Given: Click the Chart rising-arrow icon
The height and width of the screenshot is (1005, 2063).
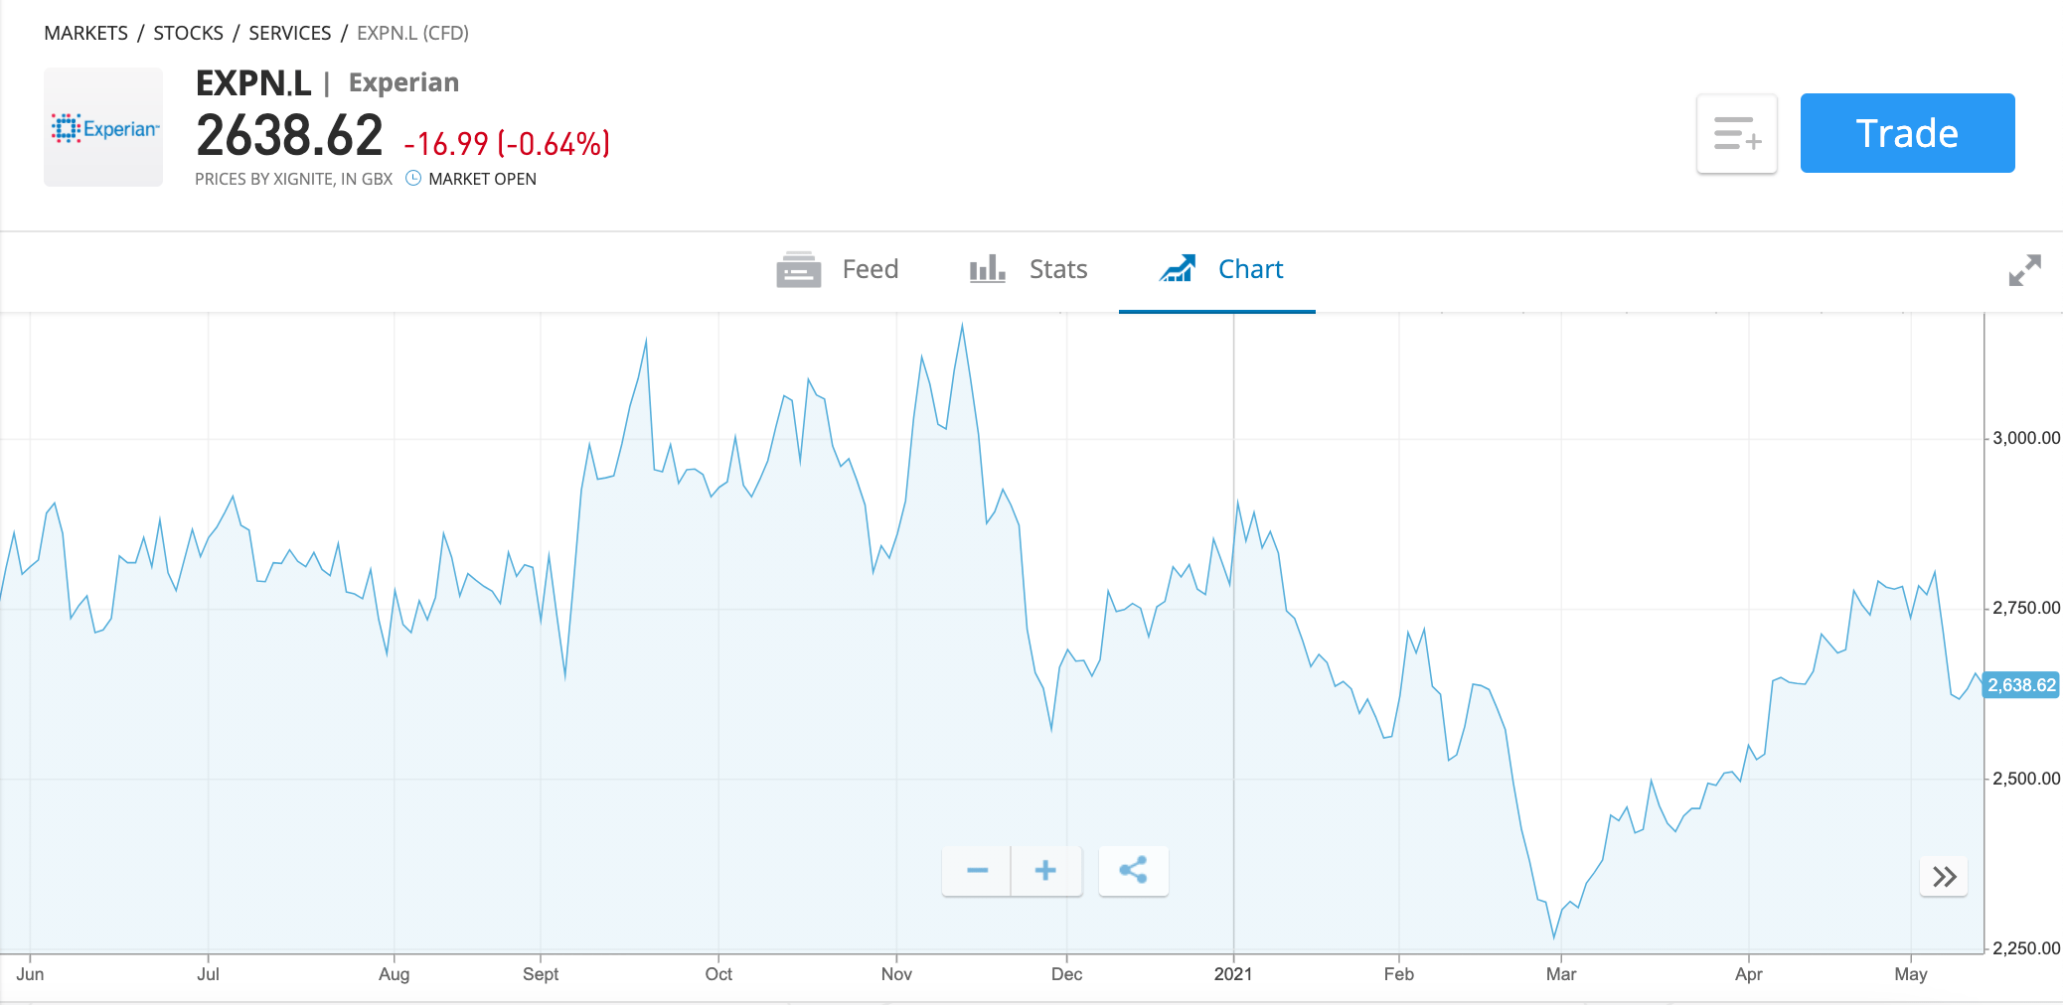Looking at the screenshot, I should pyautogui.click(x=1178, y=268).
